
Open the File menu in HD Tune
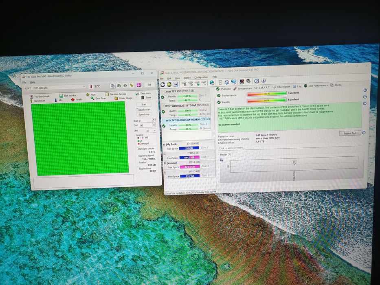click(x=24, y=82)
